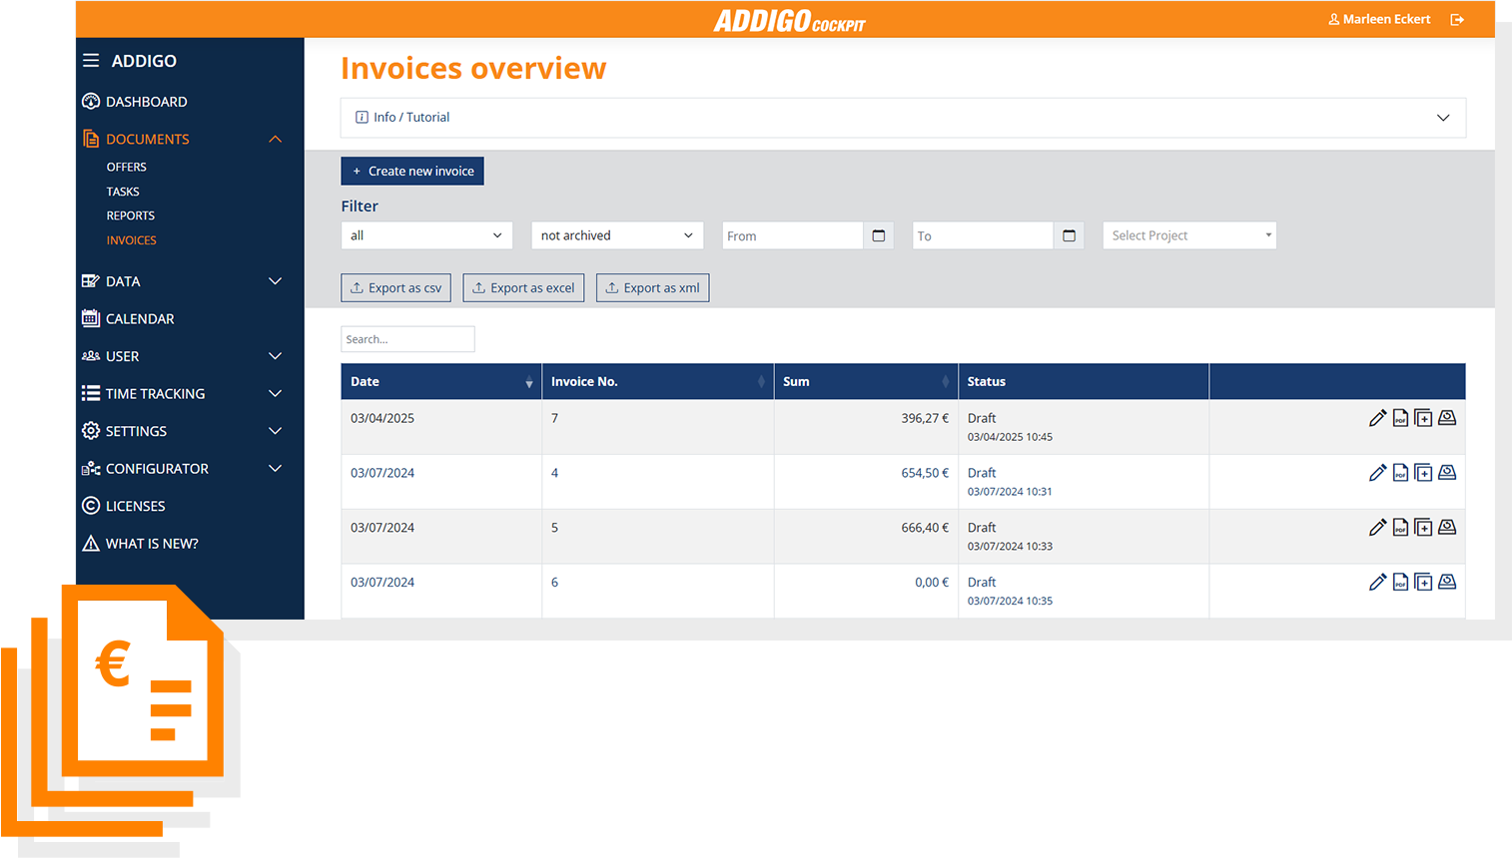
Task: Expand the TIME TRACKING menu section
Action: [x=276, y=394]
